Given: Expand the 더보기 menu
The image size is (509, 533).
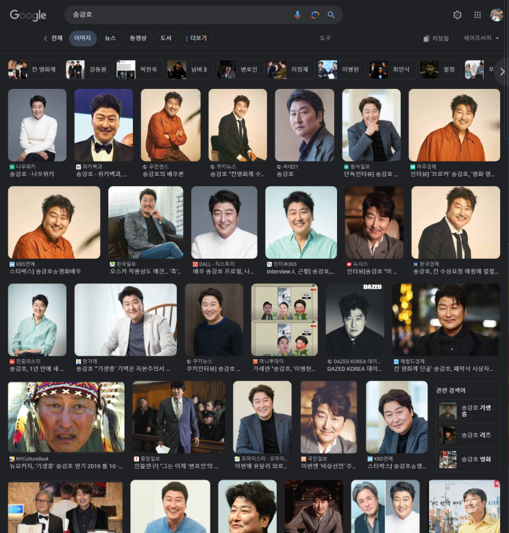Looking at the screenshot, I should [197, 38].
